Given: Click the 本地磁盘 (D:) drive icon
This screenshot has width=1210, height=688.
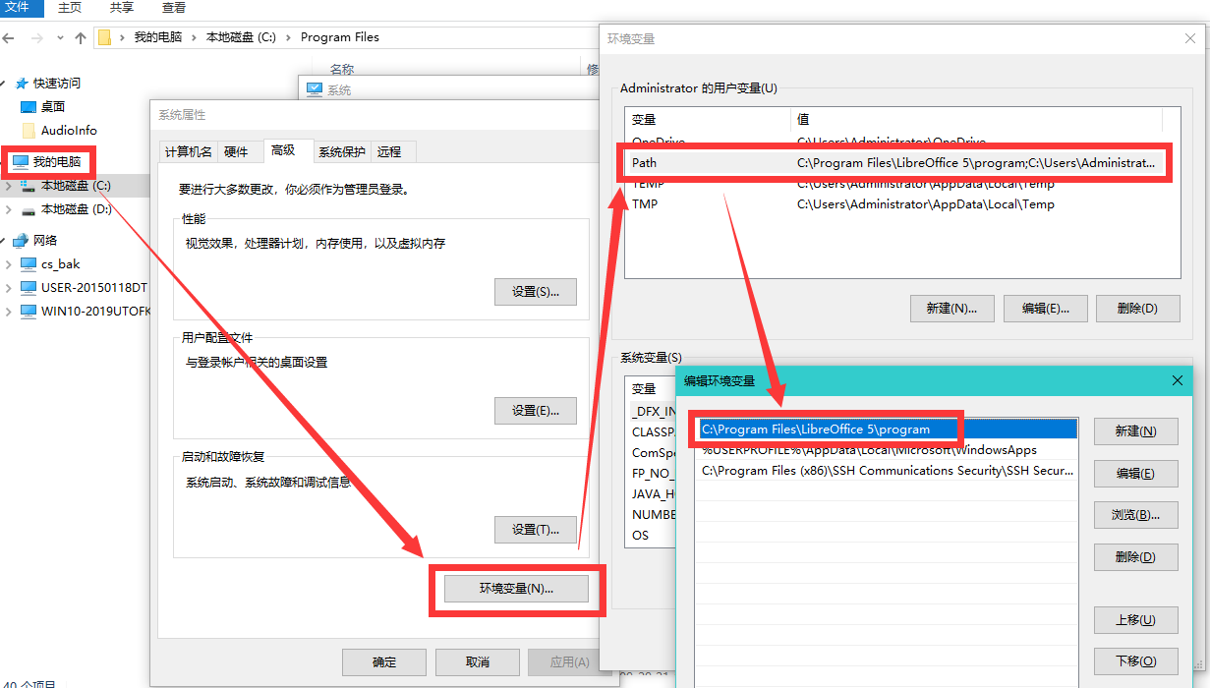Looking at the screenshot, I should pos(29,209).
